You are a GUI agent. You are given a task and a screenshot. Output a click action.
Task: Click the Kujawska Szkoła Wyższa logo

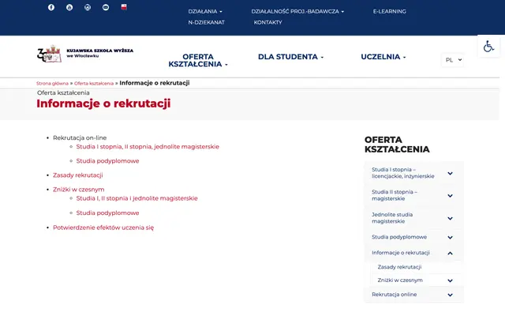(x=85, y=54)
